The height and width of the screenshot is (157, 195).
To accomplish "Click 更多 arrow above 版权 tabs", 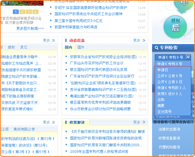I will point(49,41).
